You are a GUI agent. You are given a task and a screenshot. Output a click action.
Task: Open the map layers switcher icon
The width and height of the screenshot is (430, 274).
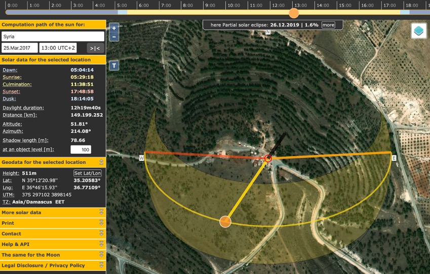click(418, 30)
